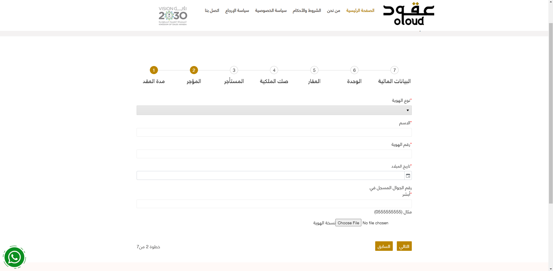Click the Choose File button

point(348,223)
